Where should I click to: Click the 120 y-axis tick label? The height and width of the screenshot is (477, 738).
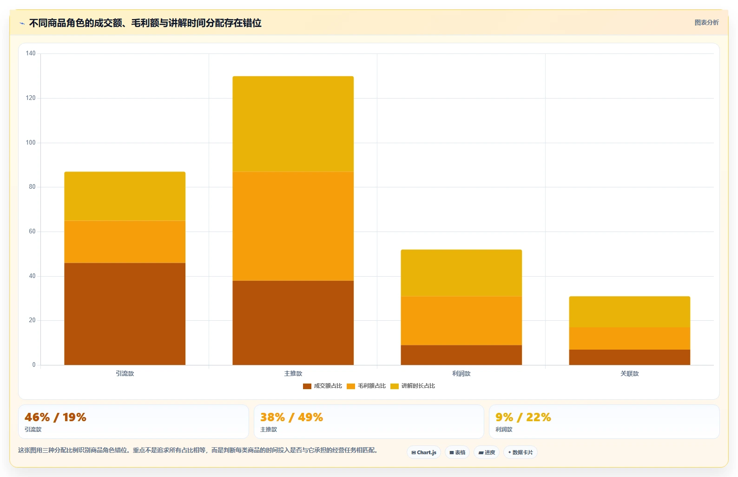(31, 98)
